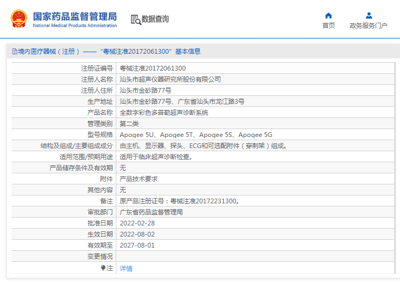
Task: Open the 详情 link
Action: 126,269
